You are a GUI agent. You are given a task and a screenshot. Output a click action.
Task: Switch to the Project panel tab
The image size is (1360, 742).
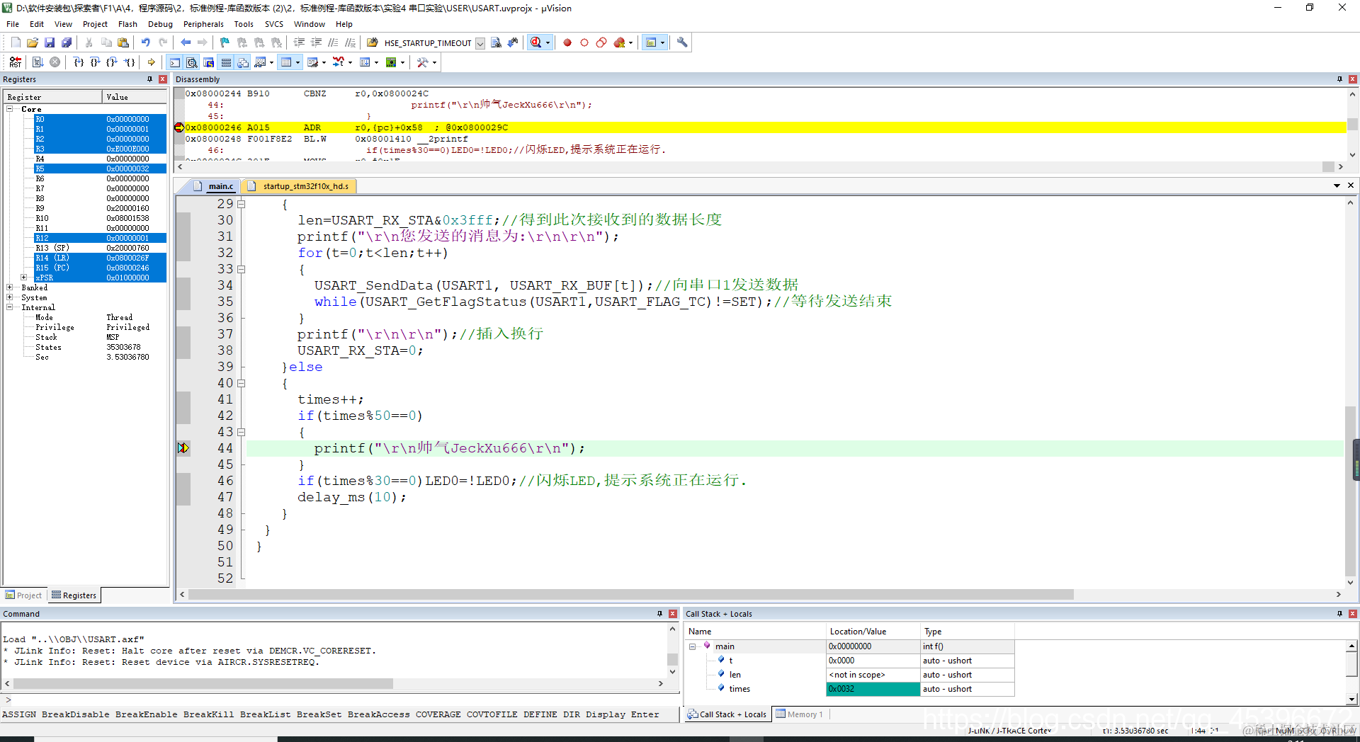[23, 595]
